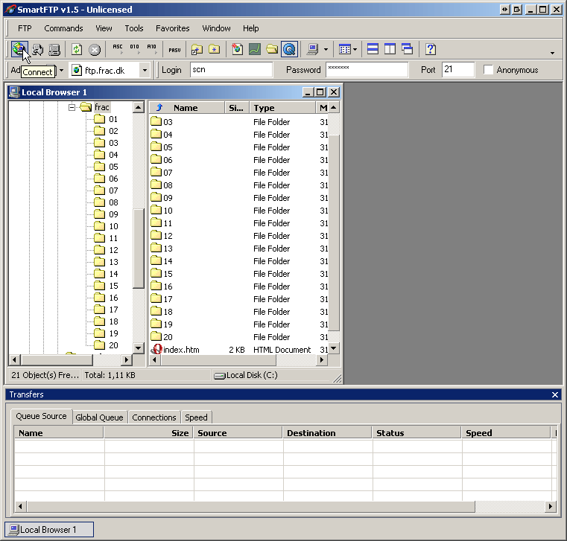Click Add to Favorites star folder icon
Viewport: 567px width, 541px height.
tap(215, 49)
